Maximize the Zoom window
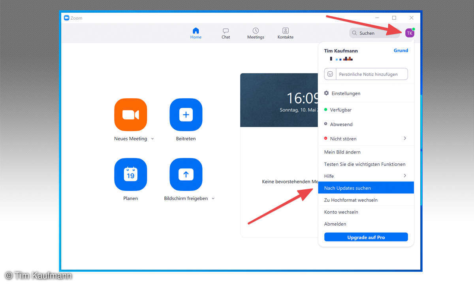Image resolution: width=474 pixels, height=284 pixels. [394, 18]
